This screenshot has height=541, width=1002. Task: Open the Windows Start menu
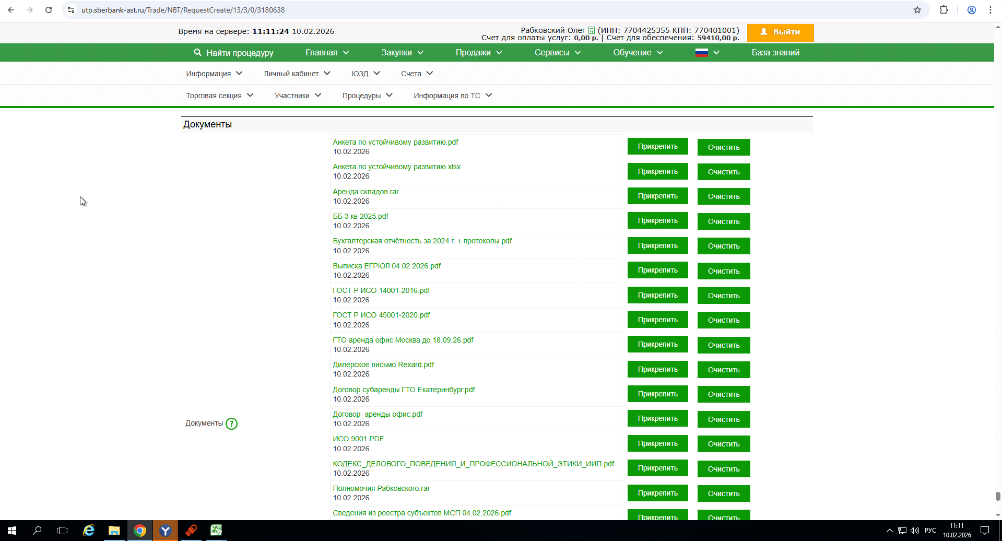(11, 531)
